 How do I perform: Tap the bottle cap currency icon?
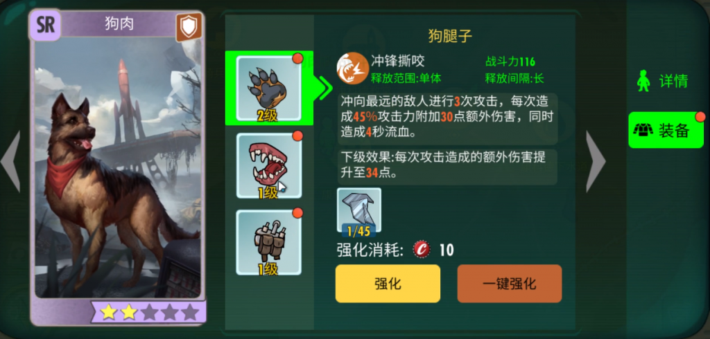point(422,250)
